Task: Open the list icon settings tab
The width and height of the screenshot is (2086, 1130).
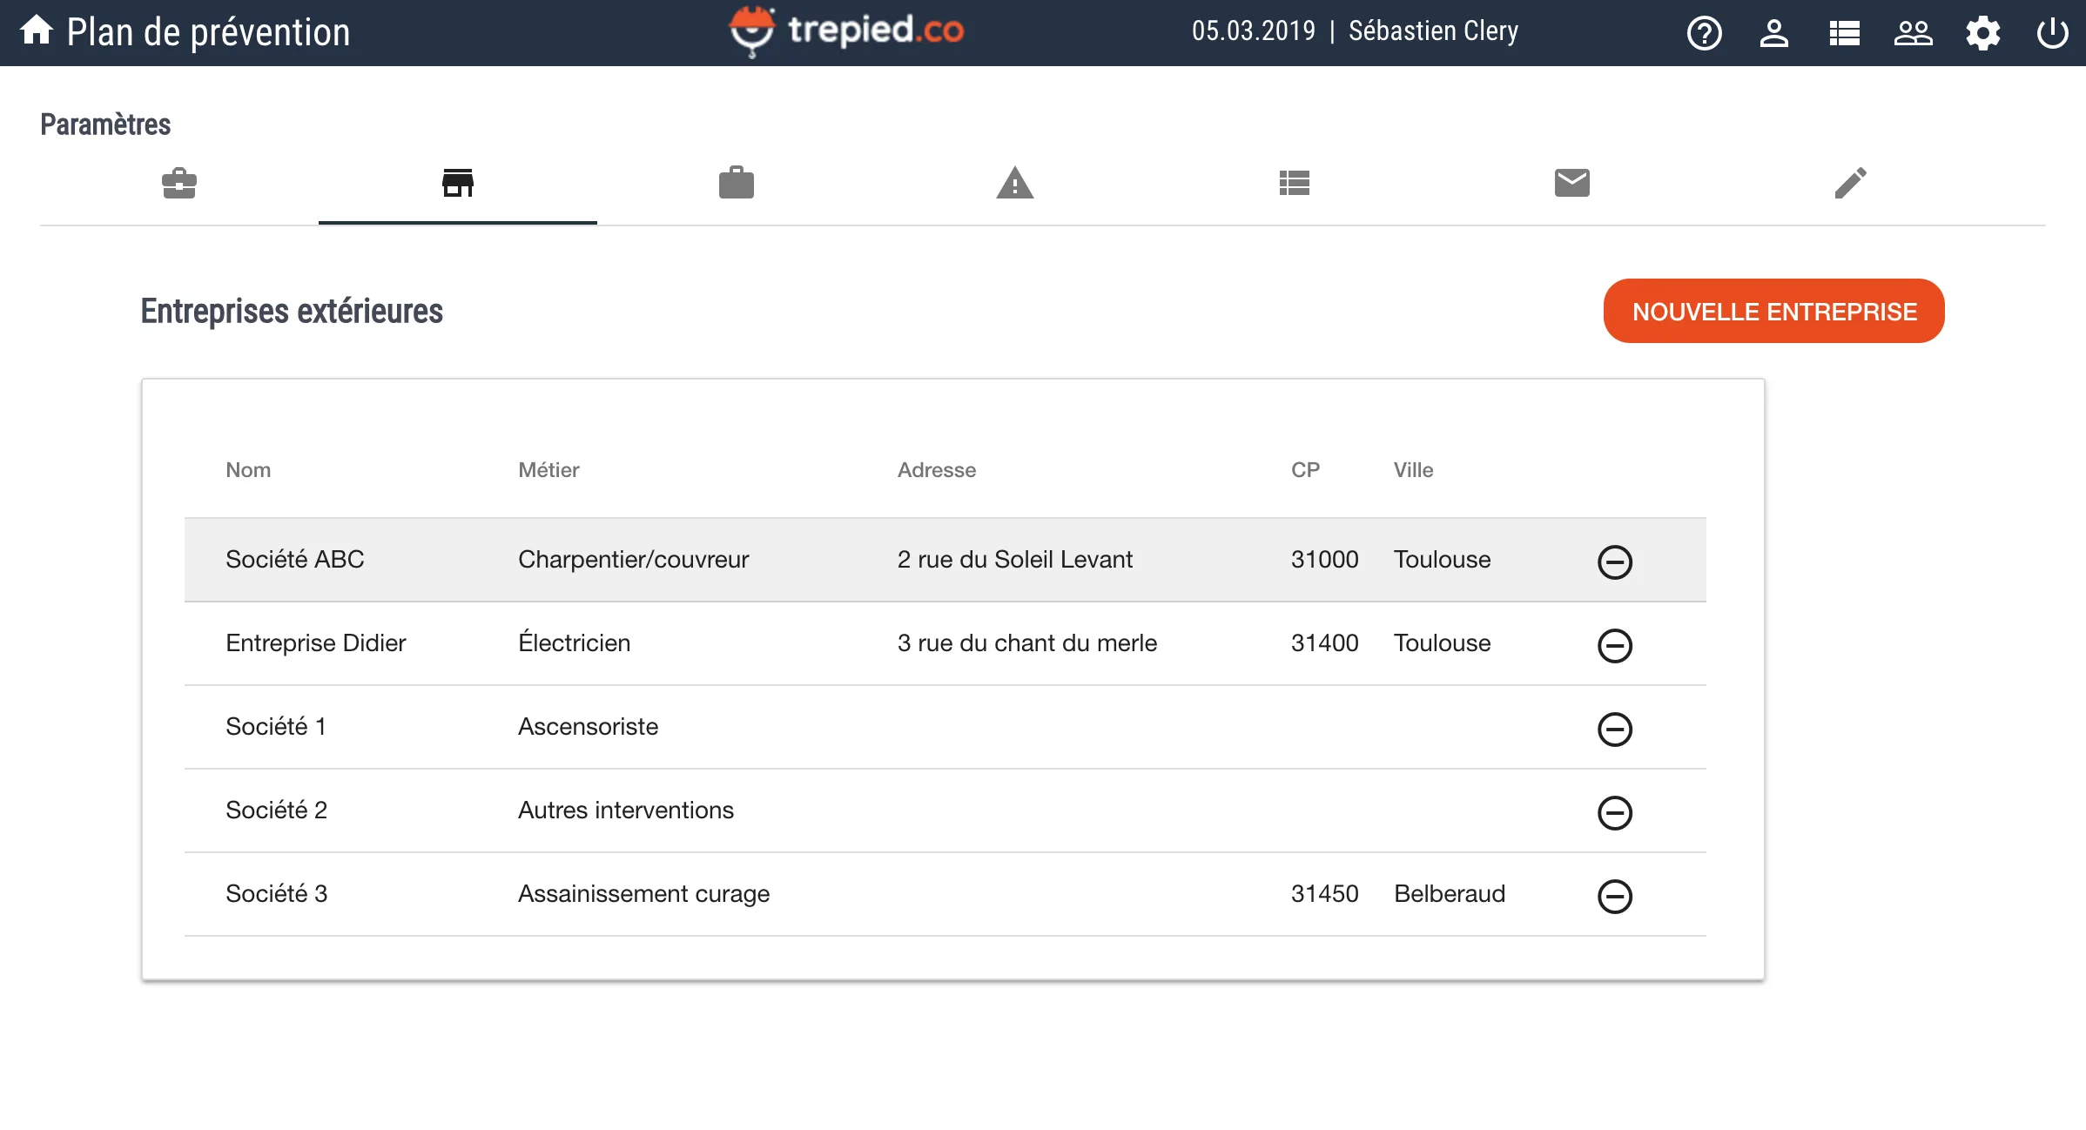Action: point(1294,183)
